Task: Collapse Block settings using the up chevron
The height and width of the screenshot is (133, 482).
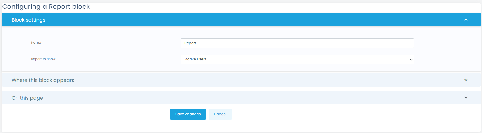Action: point(466,20)
